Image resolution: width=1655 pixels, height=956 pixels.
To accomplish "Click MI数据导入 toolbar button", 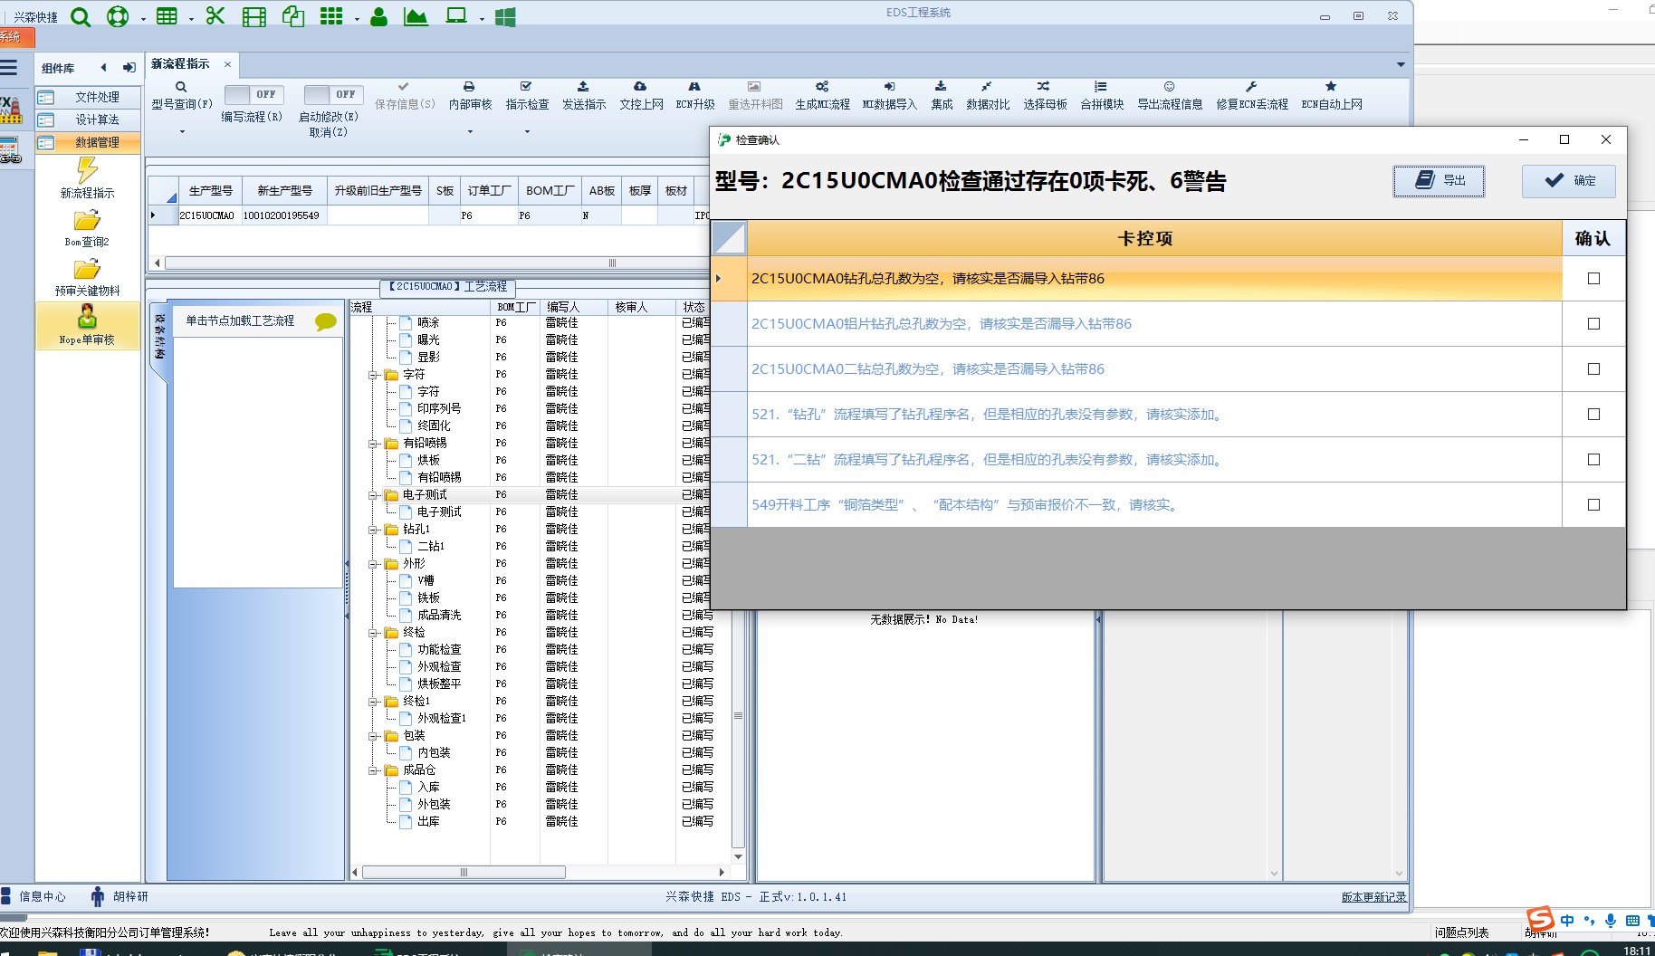I will tap(890, 95).
